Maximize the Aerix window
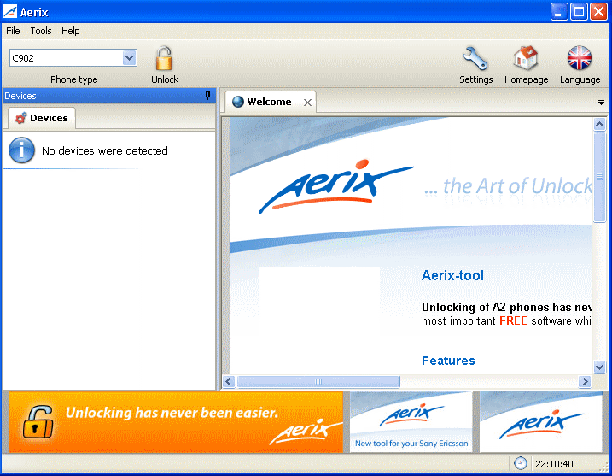The width and height of the screenshot is (612, 476). (x=579, y=12)
